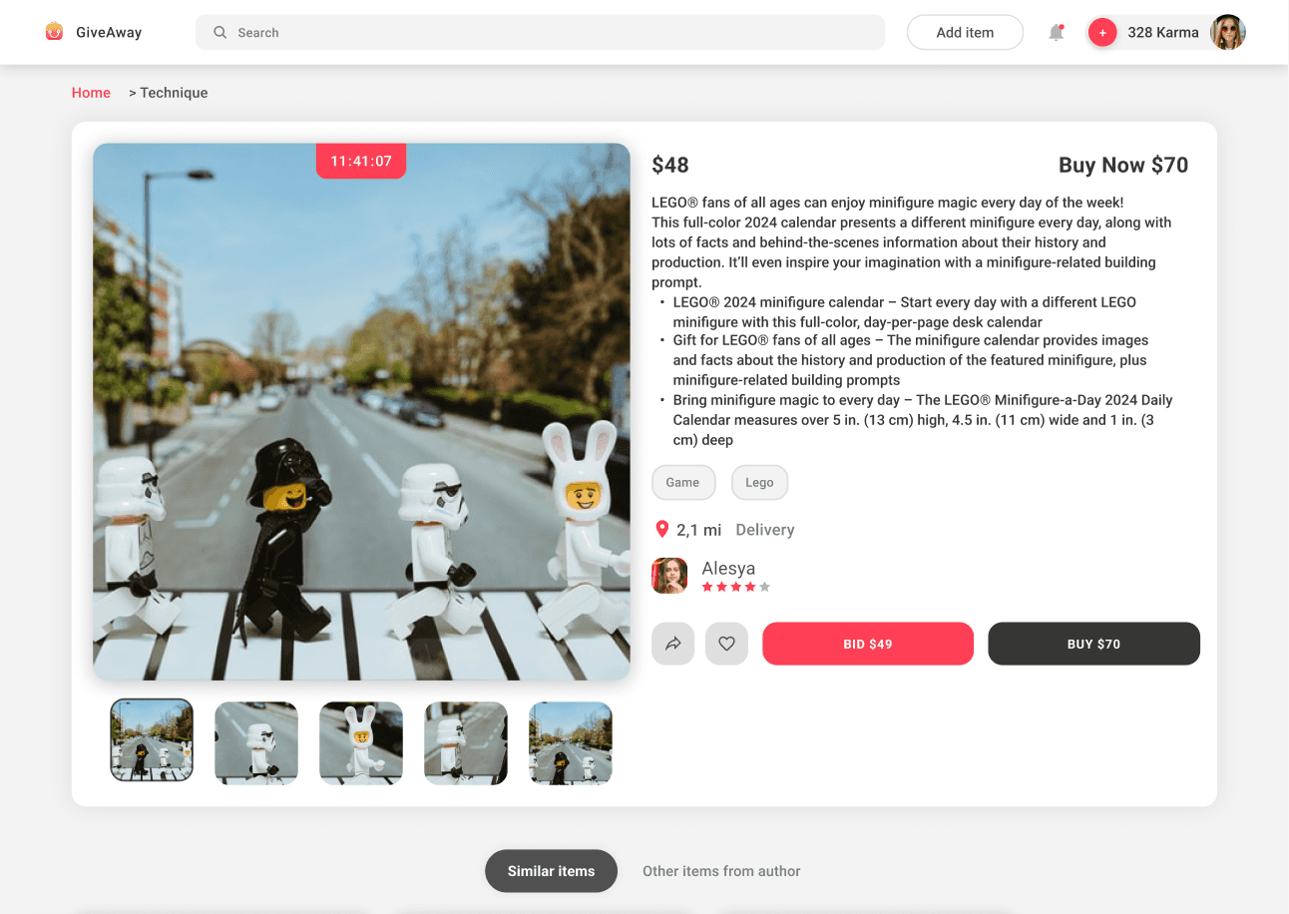Click the 2,1 mi distance text
The height and width of the screenshot is (914, 1289).
[x=699, y=530]
